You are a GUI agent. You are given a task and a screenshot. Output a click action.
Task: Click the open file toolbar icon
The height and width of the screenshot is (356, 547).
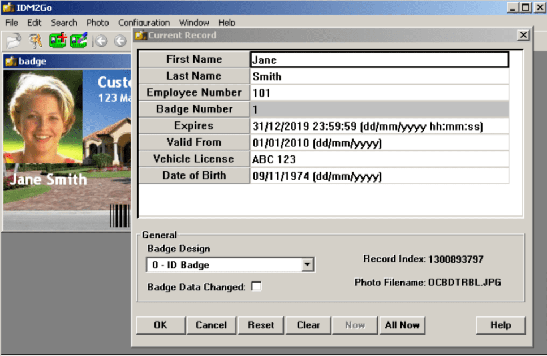coord(14,41)
